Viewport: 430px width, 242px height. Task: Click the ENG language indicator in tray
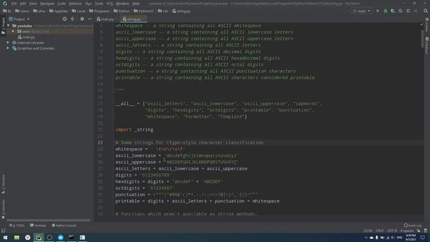[x=399, y=237]
